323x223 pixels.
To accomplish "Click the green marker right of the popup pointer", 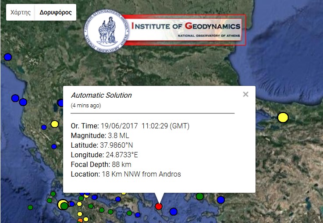I will (x=200, y=196).
